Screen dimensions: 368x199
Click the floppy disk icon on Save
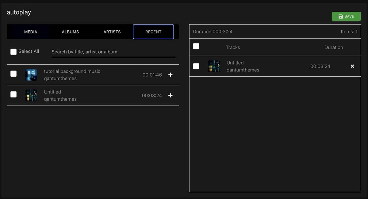click(x=340, y=17)
